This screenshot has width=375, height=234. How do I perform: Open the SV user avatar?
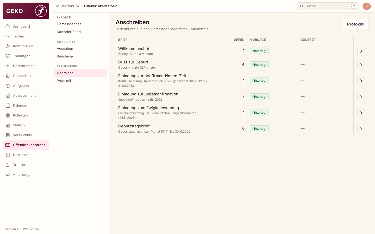367,6
